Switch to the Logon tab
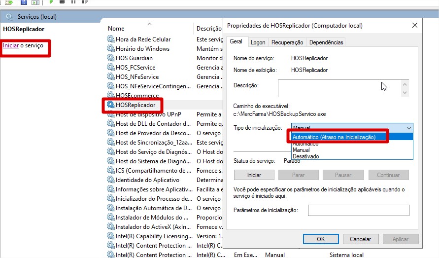This screenshot has height=258, width=439. 258,42
